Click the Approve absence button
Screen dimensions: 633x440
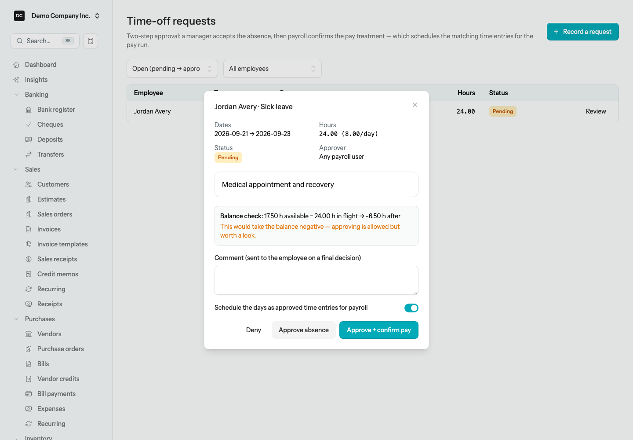tap(304, 330)
